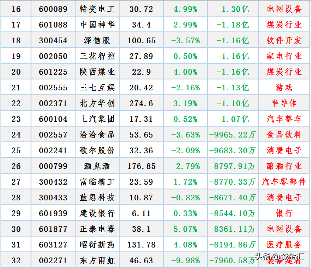Select stock name 洽洽食品

[97, 135]
